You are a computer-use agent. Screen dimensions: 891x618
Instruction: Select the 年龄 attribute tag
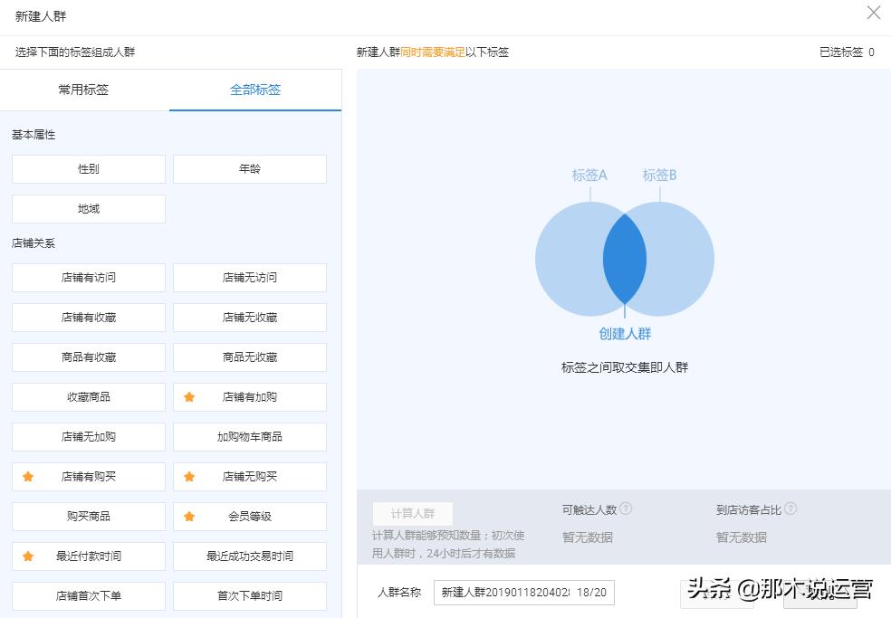coord(249,168)
